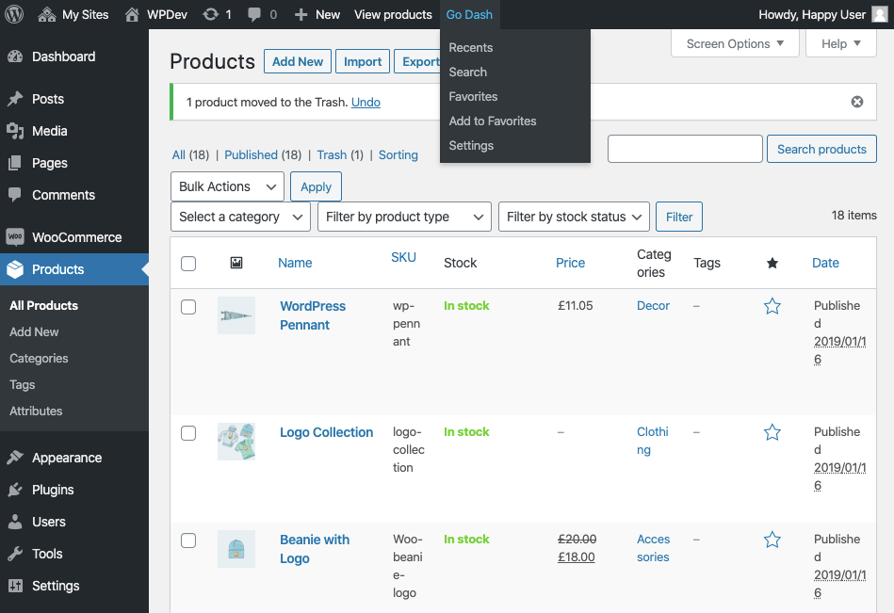Click the Posts pushpin icon

[x=15, y=99]
